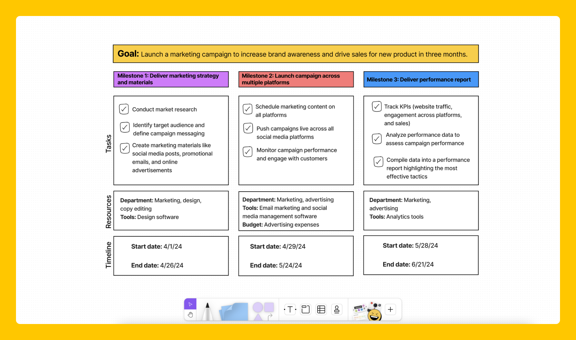The height and width of the screenshot is (340, 576).
Task: Uncheck the Conduct market research checkbox
Action: (124, 109)
